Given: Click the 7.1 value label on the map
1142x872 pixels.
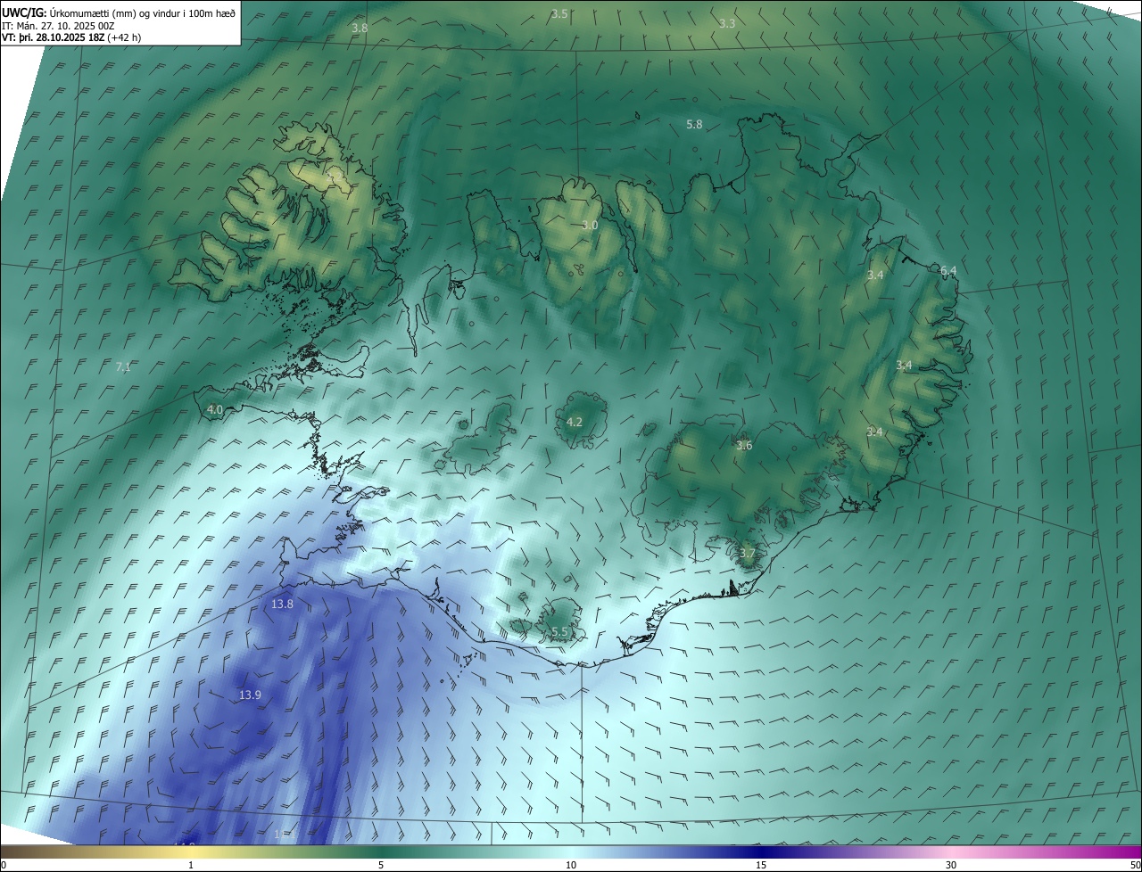Looking at the screenshot, I should pyautogui.click(x=123, y=366).
